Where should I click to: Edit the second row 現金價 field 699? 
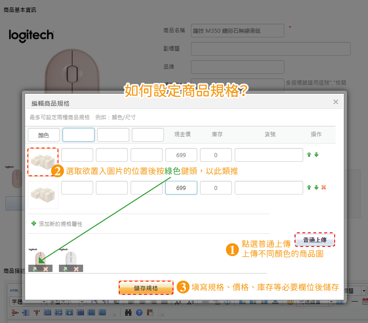pyautogui.click(x=181, y=188)
